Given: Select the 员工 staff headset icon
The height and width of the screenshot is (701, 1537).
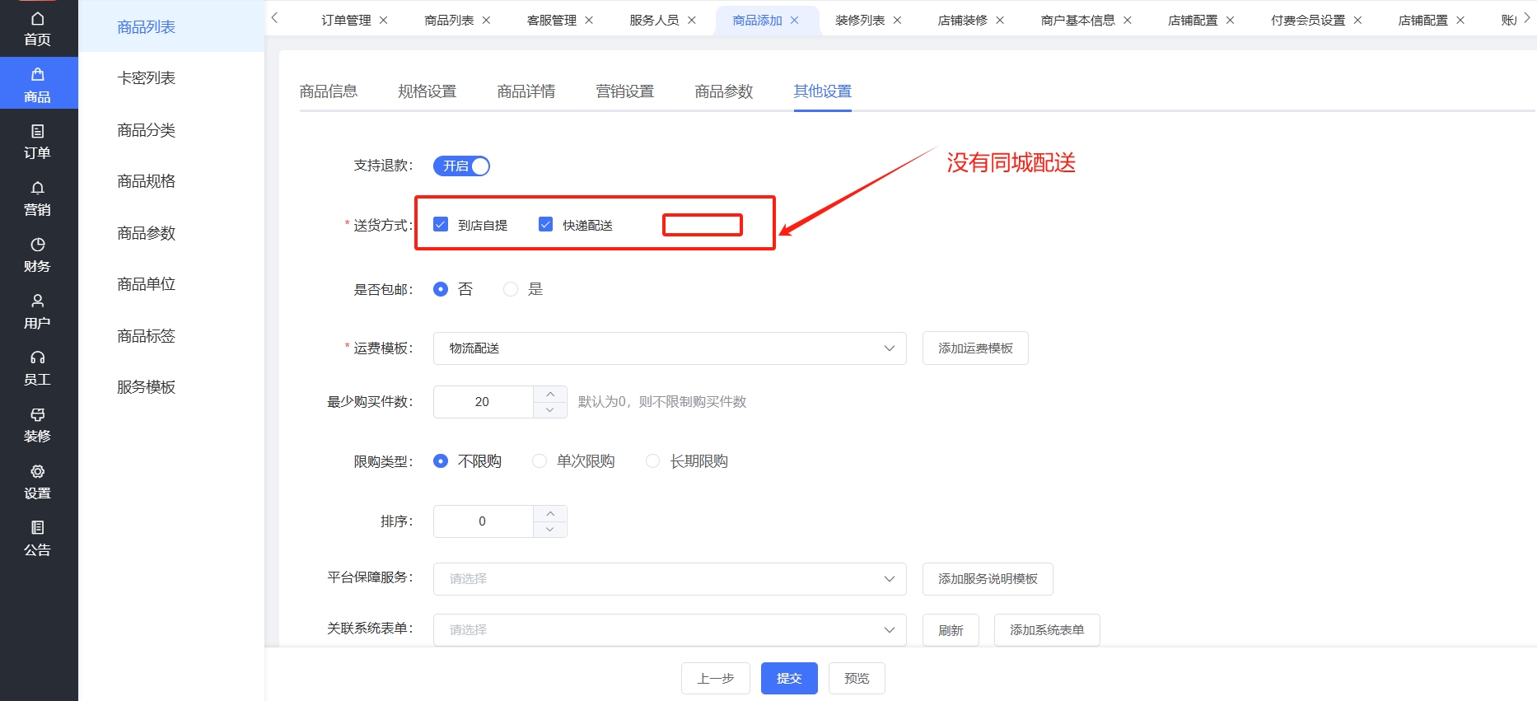Looking at the screenshot, I should click(38, 368).
